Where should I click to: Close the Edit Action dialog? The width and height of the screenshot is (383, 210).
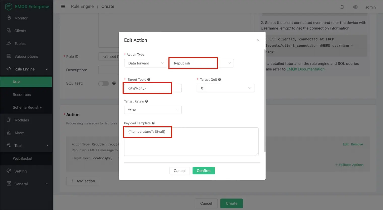point(258,40)
